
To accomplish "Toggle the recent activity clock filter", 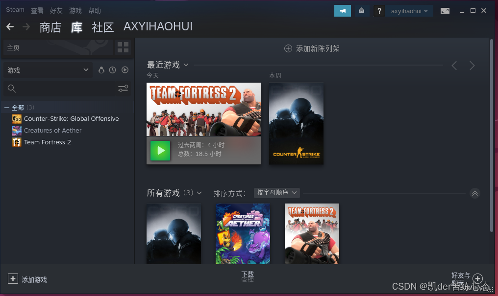I will (112, 70).
